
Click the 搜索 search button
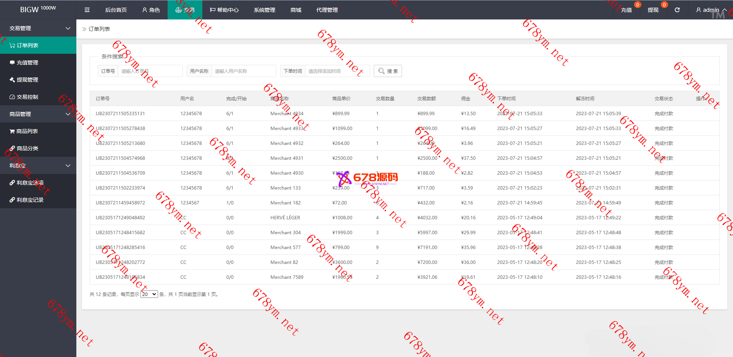(x=387, y=71)
